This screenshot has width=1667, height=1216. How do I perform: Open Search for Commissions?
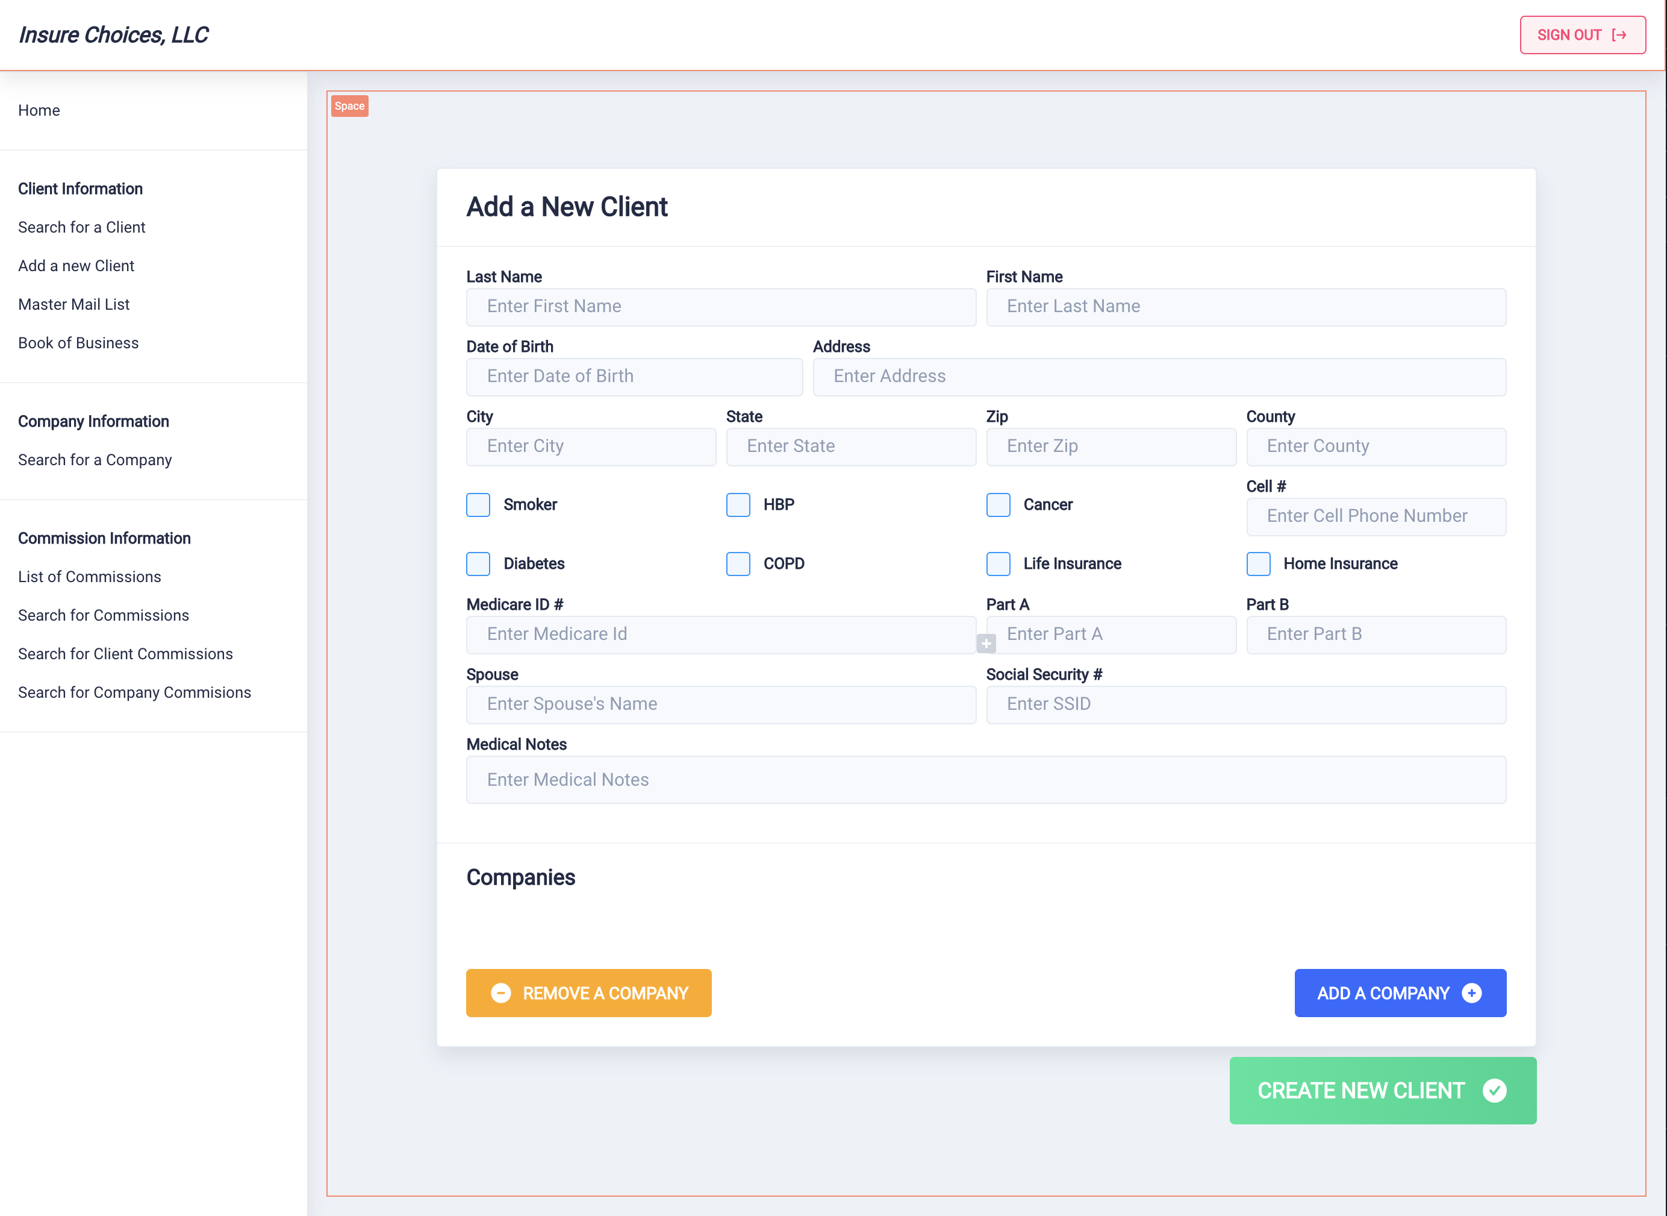104,615
